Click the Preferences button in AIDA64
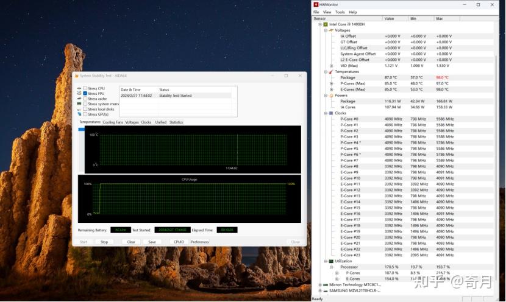506x302 pixels. 200,242
